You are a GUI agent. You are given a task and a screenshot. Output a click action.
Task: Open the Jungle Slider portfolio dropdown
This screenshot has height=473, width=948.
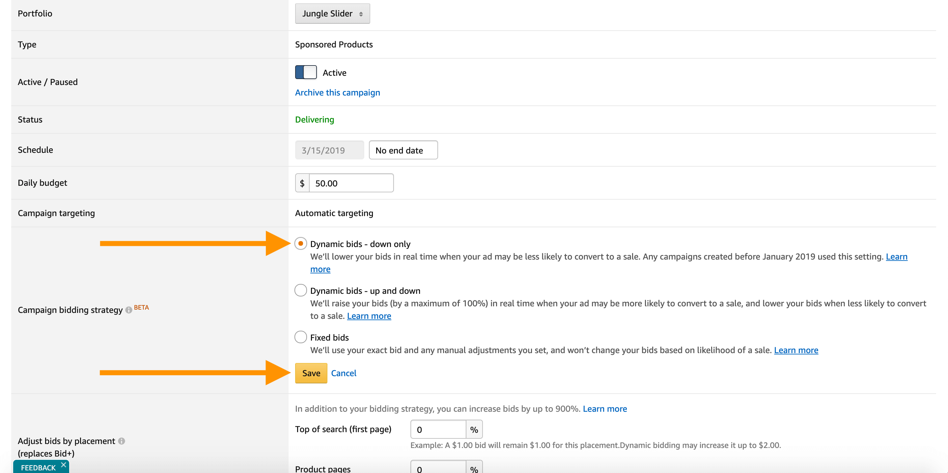pyautogui.click(x=332, y=14)
